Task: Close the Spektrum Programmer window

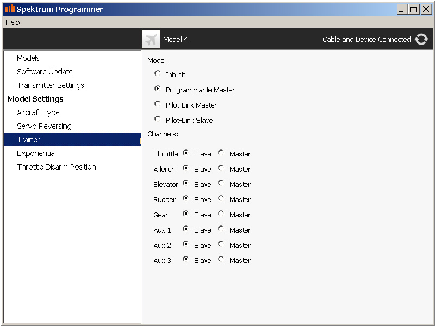Action: 426,9
